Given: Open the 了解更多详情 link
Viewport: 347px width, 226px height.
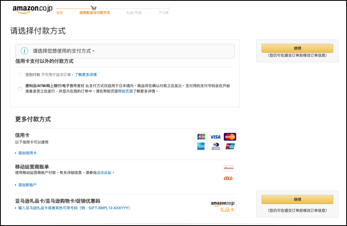Looking at the screenshot, I should tap(85, 75).
